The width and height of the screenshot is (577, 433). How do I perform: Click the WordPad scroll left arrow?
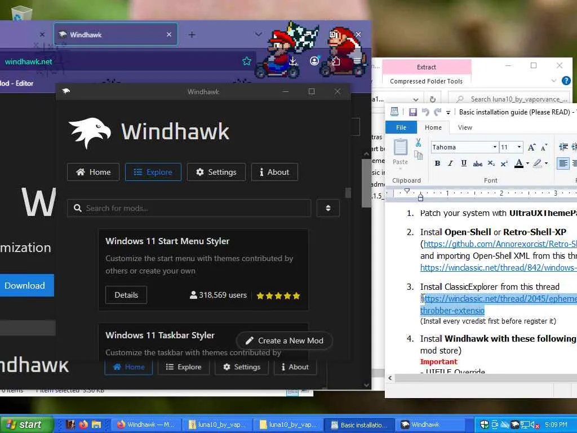(x=390, y=378)
